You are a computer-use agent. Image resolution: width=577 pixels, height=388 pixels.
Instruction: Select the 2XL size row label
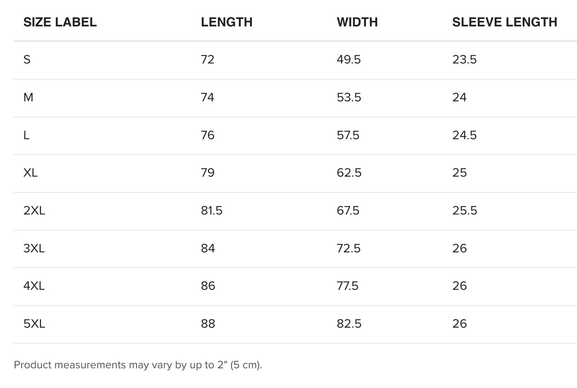[34, 211]
